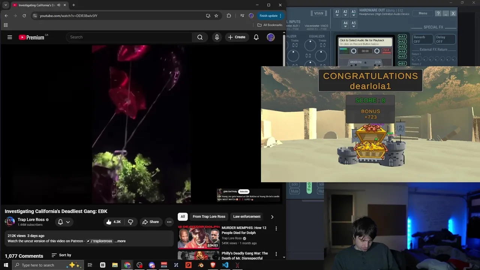Open the Voicemeeter Menu button

pyautogui.click(x=423, y=13)
